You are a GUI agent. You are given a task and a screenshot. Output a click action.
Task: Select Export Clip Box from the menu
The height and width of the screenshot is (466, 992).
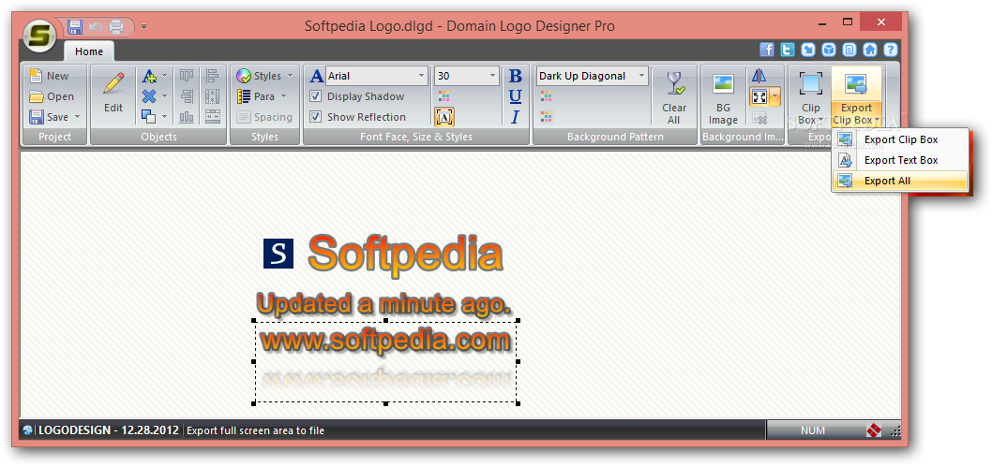point(899,139)
